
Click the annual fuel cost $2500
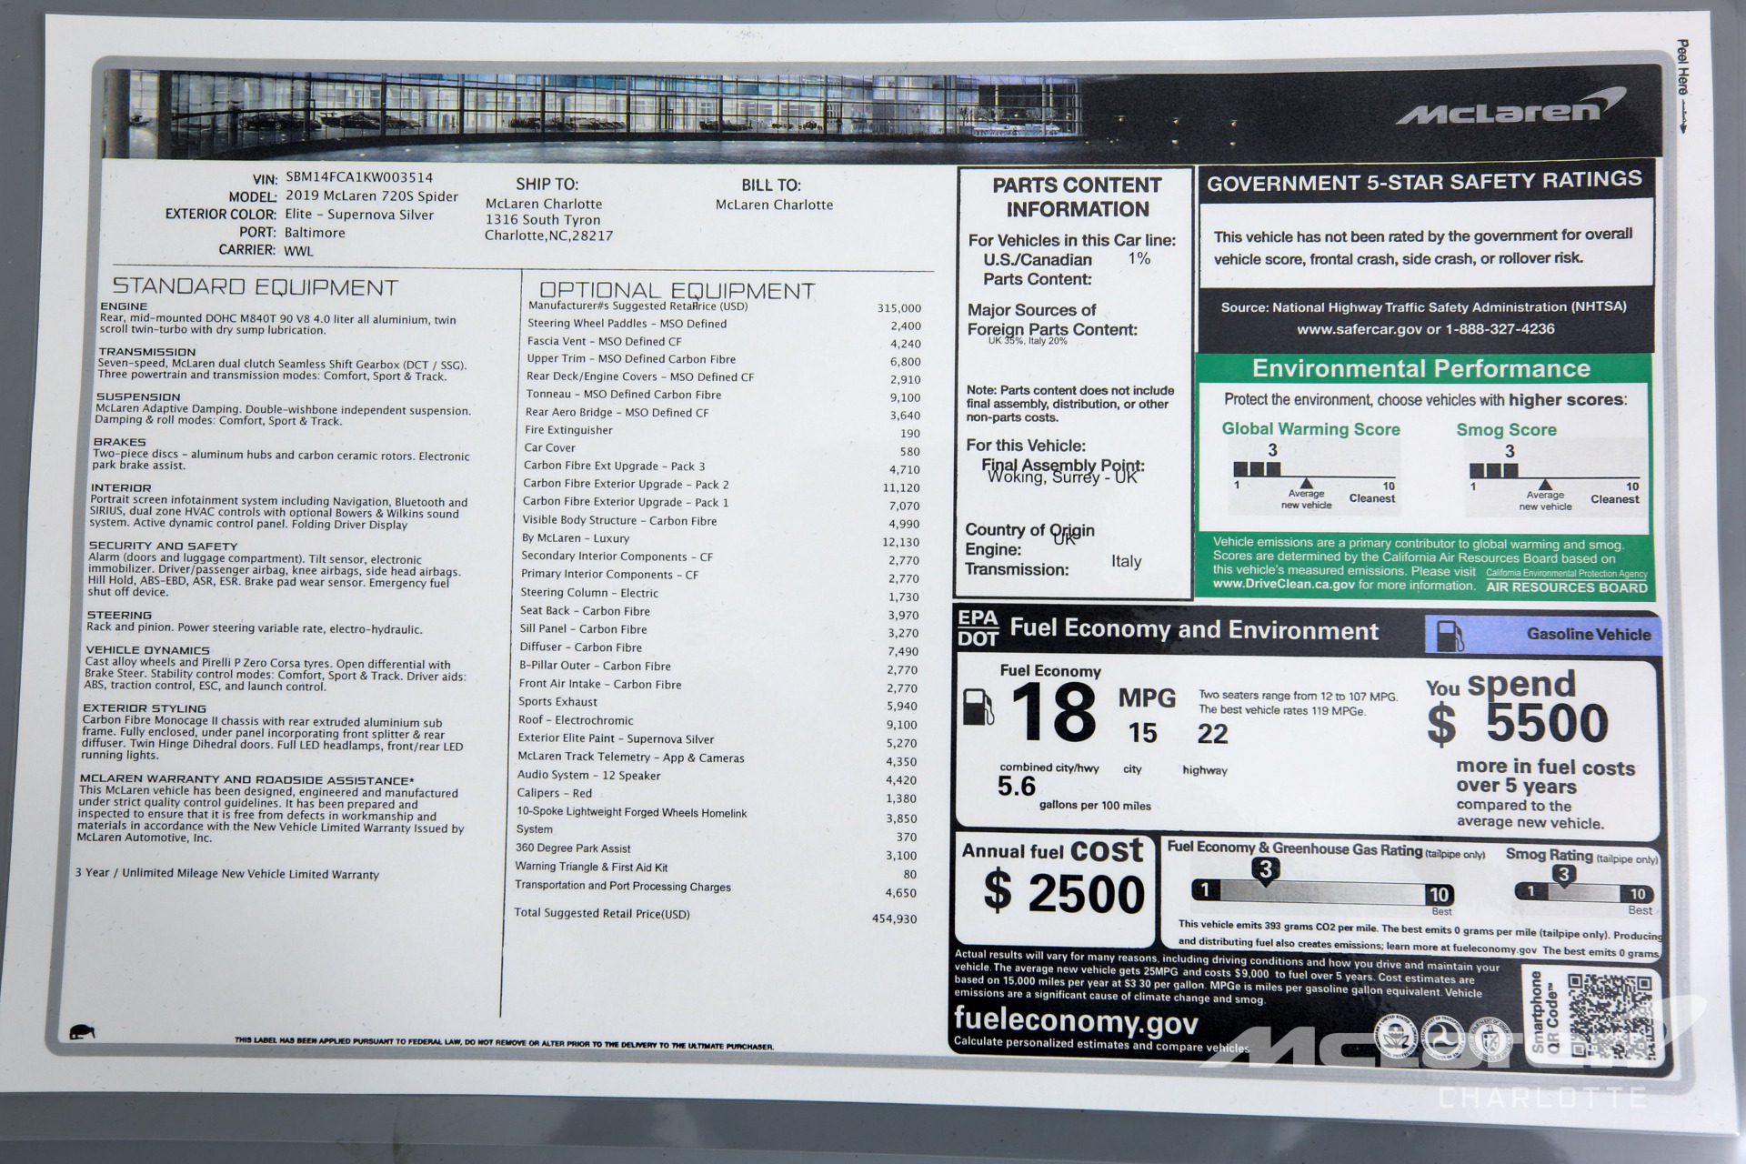point(1064,893)
